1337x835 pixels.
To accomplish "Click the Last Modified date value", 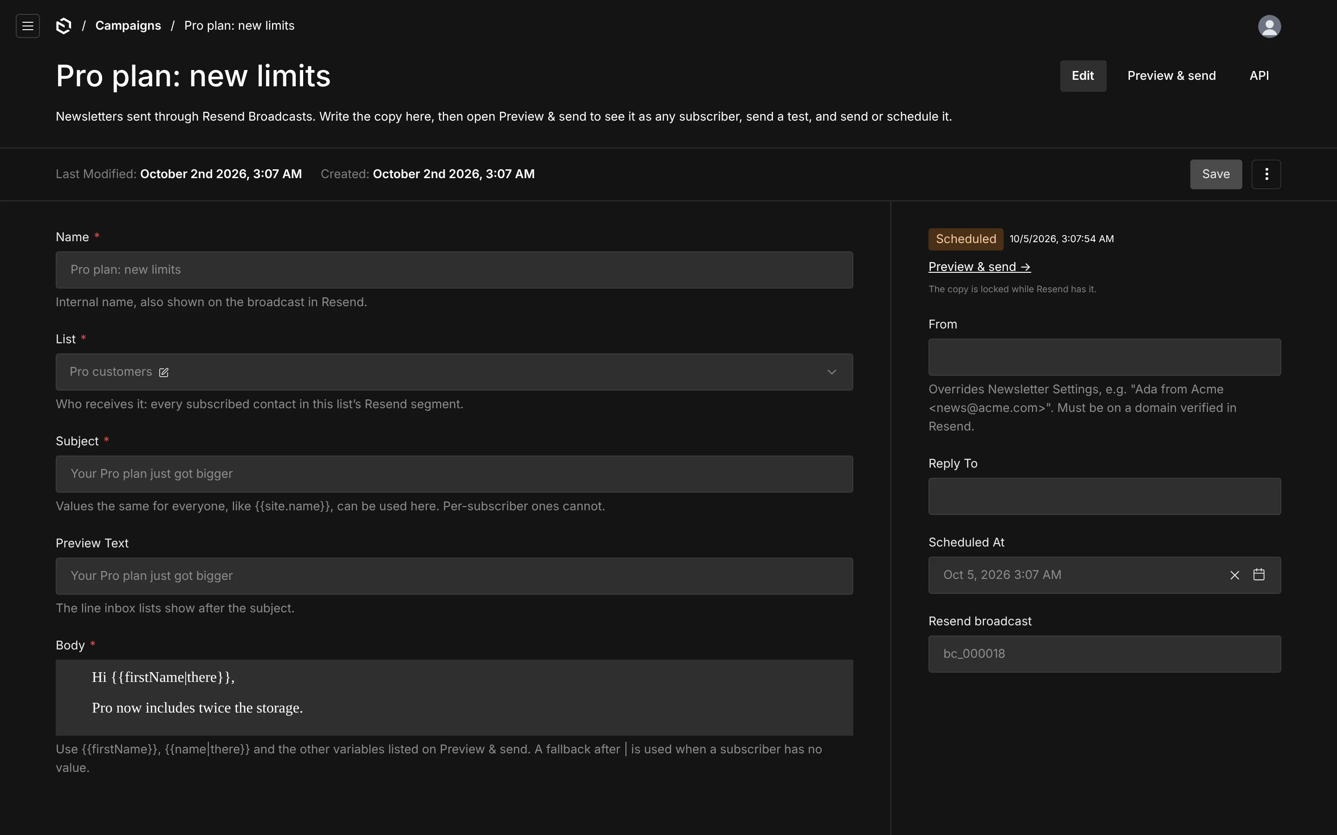I will [221, 174].
